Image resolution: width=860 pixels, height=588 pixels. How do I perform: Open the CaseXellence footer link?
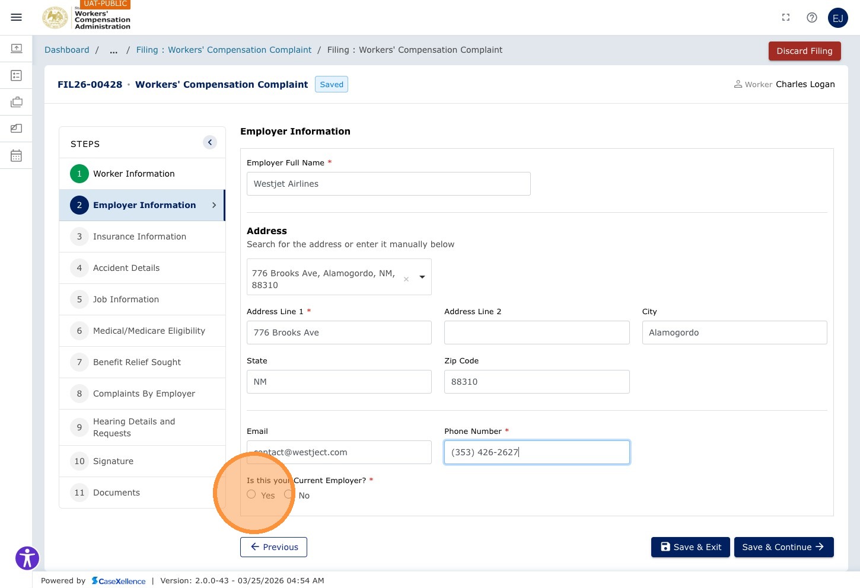pos(119,581)
